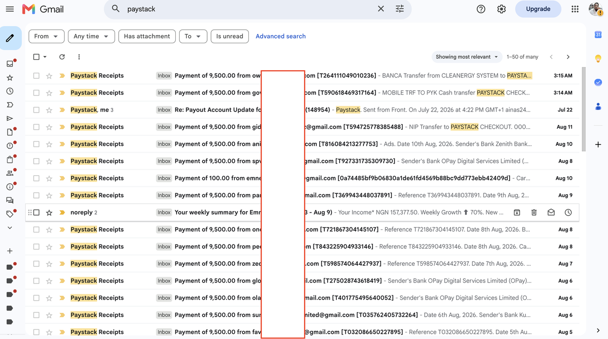608x339 pixels.
Task: Open Inbox in the sidebar
Action: point(10,64)
